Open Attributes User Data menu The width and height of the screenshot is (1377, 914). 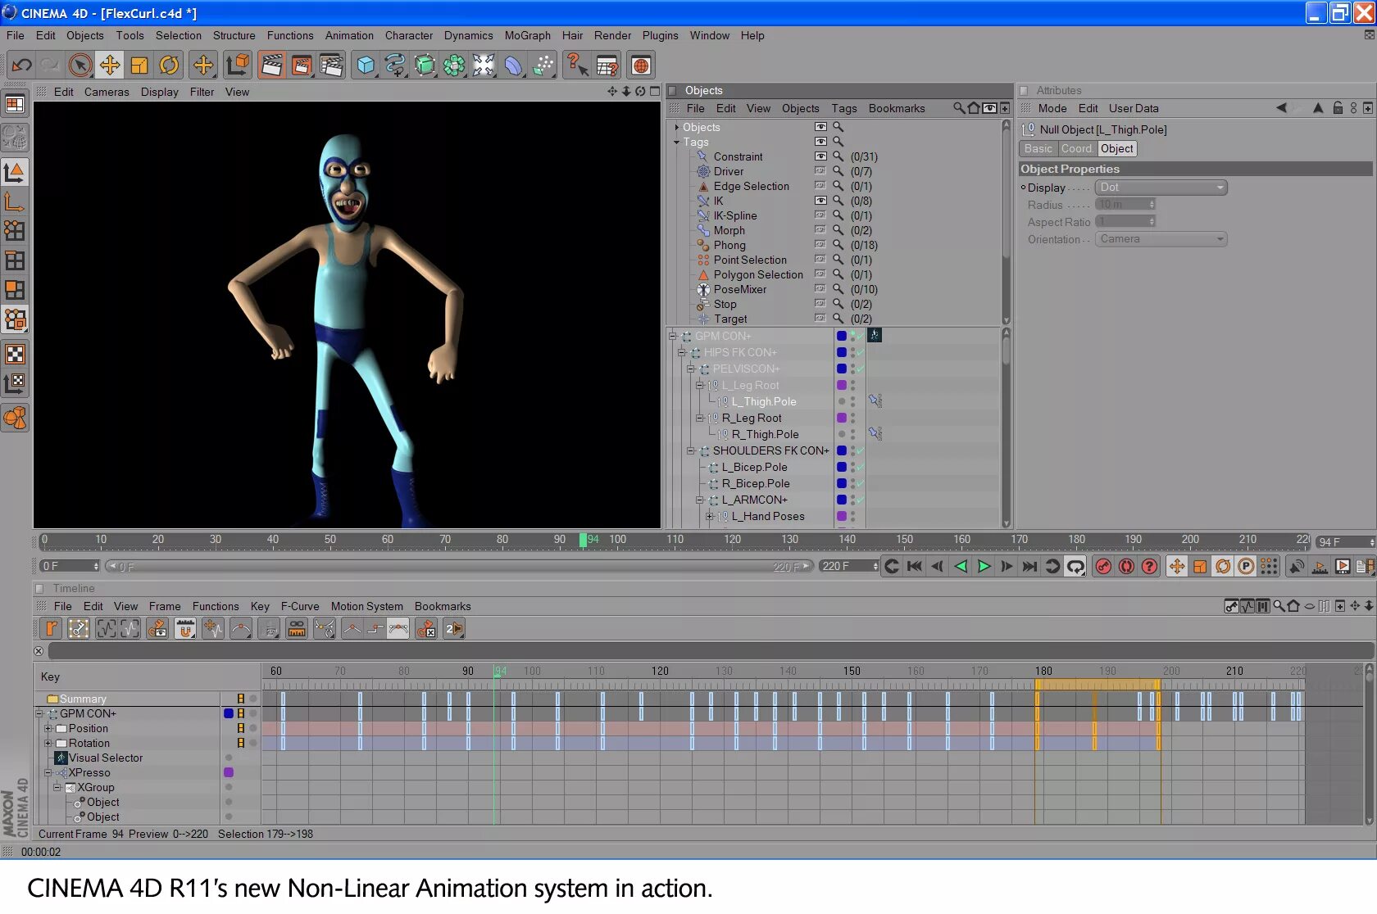1134,108
